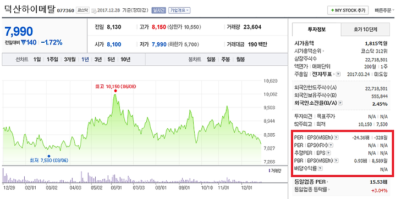Image resolution: width=396 pixels, height=199 pixels.
Task: Select 3개월 line chart range
Action: [x=70, y=60]
